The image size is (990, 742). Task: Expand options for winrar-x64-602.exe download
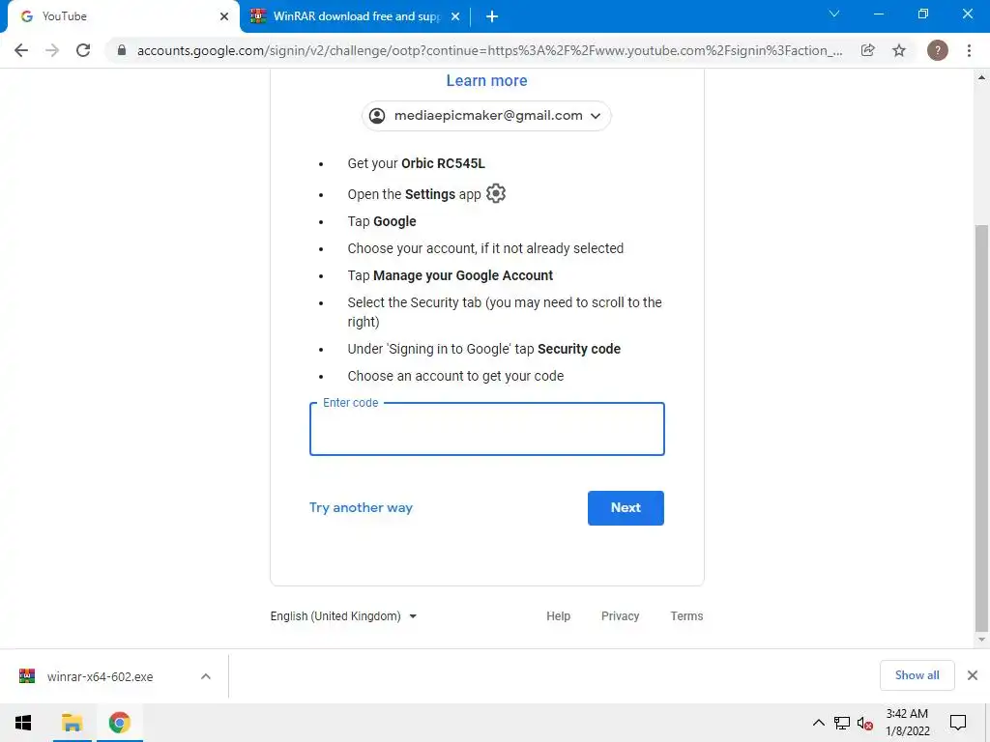[x=206, y=676]
